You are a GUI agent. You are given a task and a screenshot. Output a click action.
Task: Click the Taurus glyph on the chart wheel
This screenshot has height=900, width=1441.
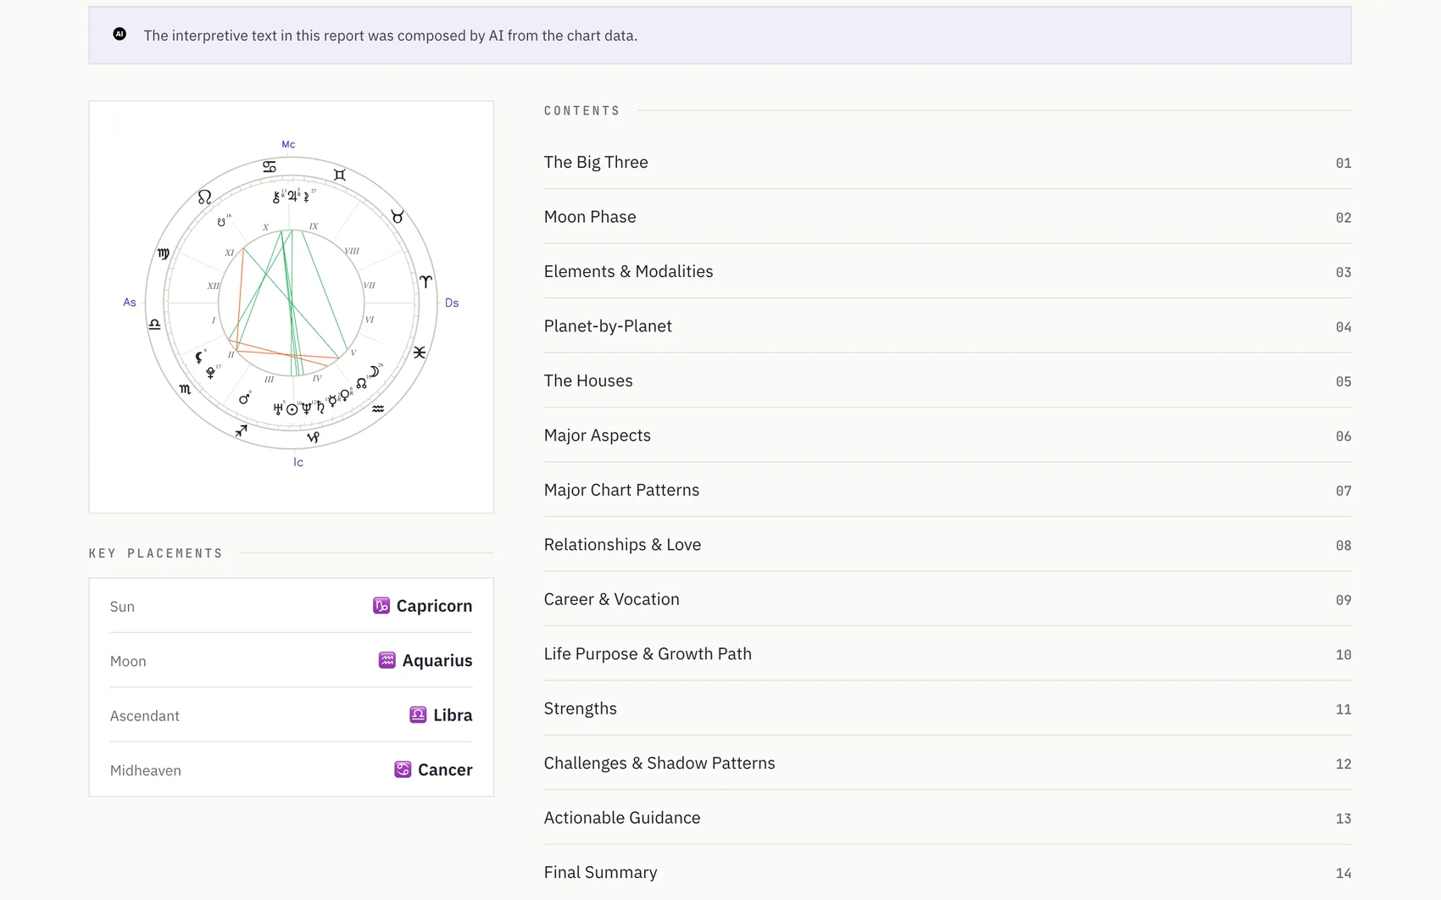tap(397, 217)
